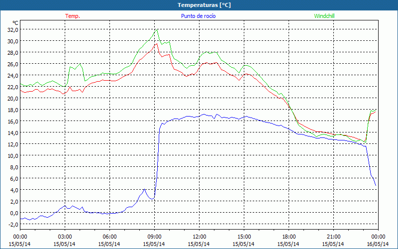Click the blue Punto de rocío legend label
The image size is (398, 249).
198,16
